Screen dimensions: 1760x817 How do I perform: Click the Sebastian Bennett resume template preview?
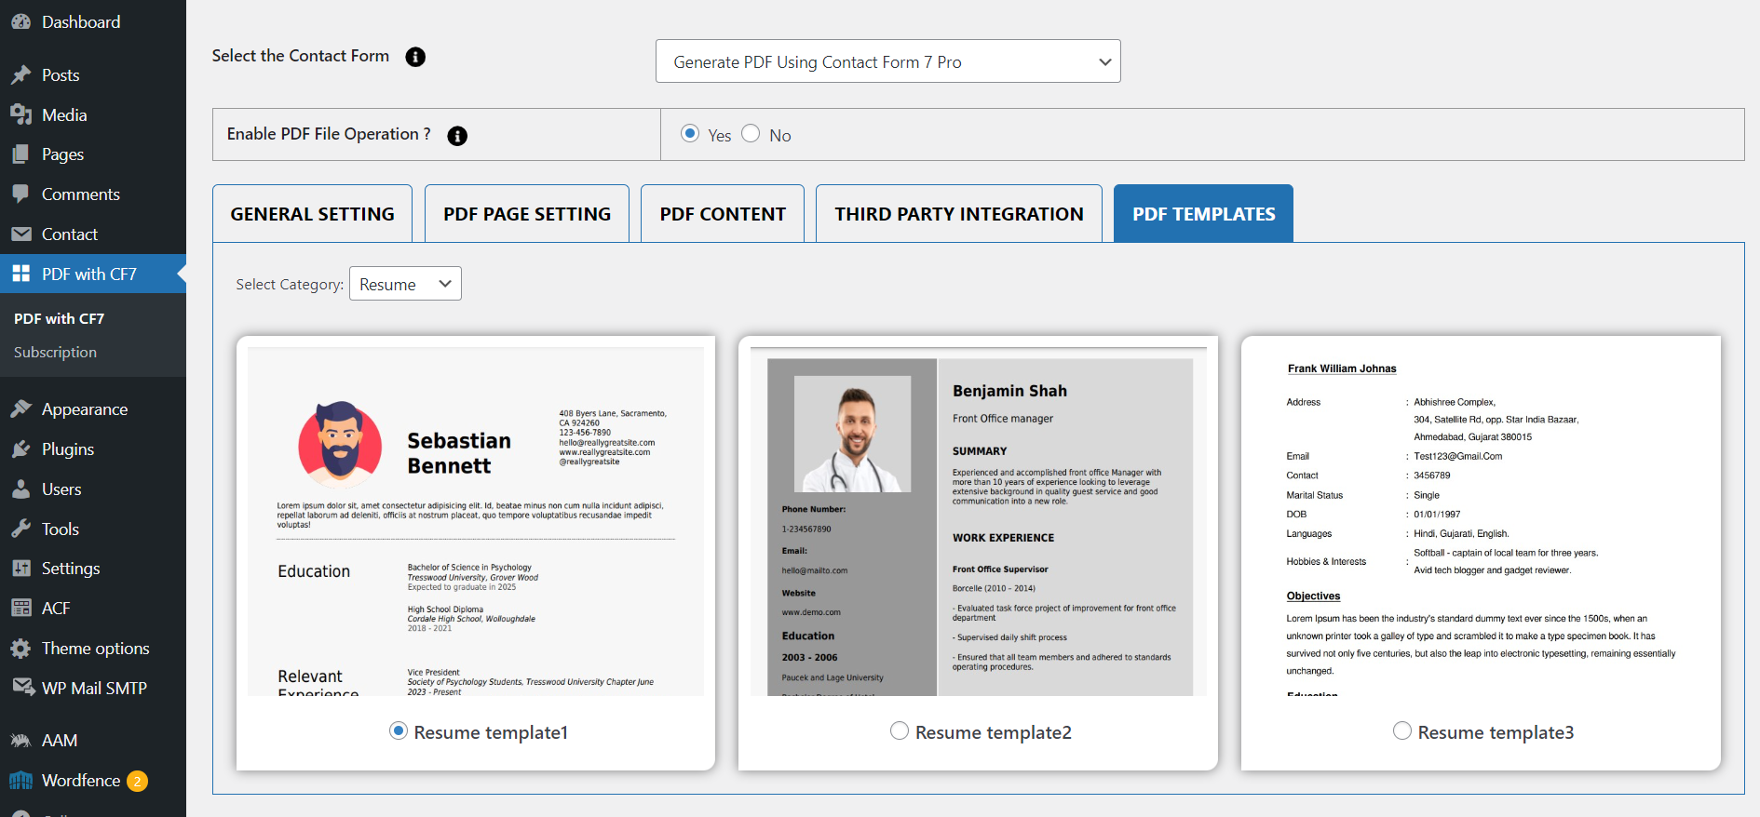(x=476, y=521)
